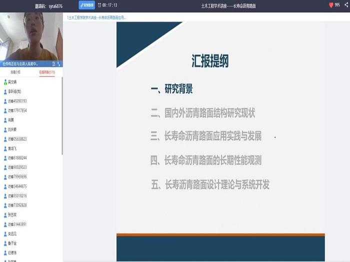Click the switch layout icon on video

pos(54,64)
